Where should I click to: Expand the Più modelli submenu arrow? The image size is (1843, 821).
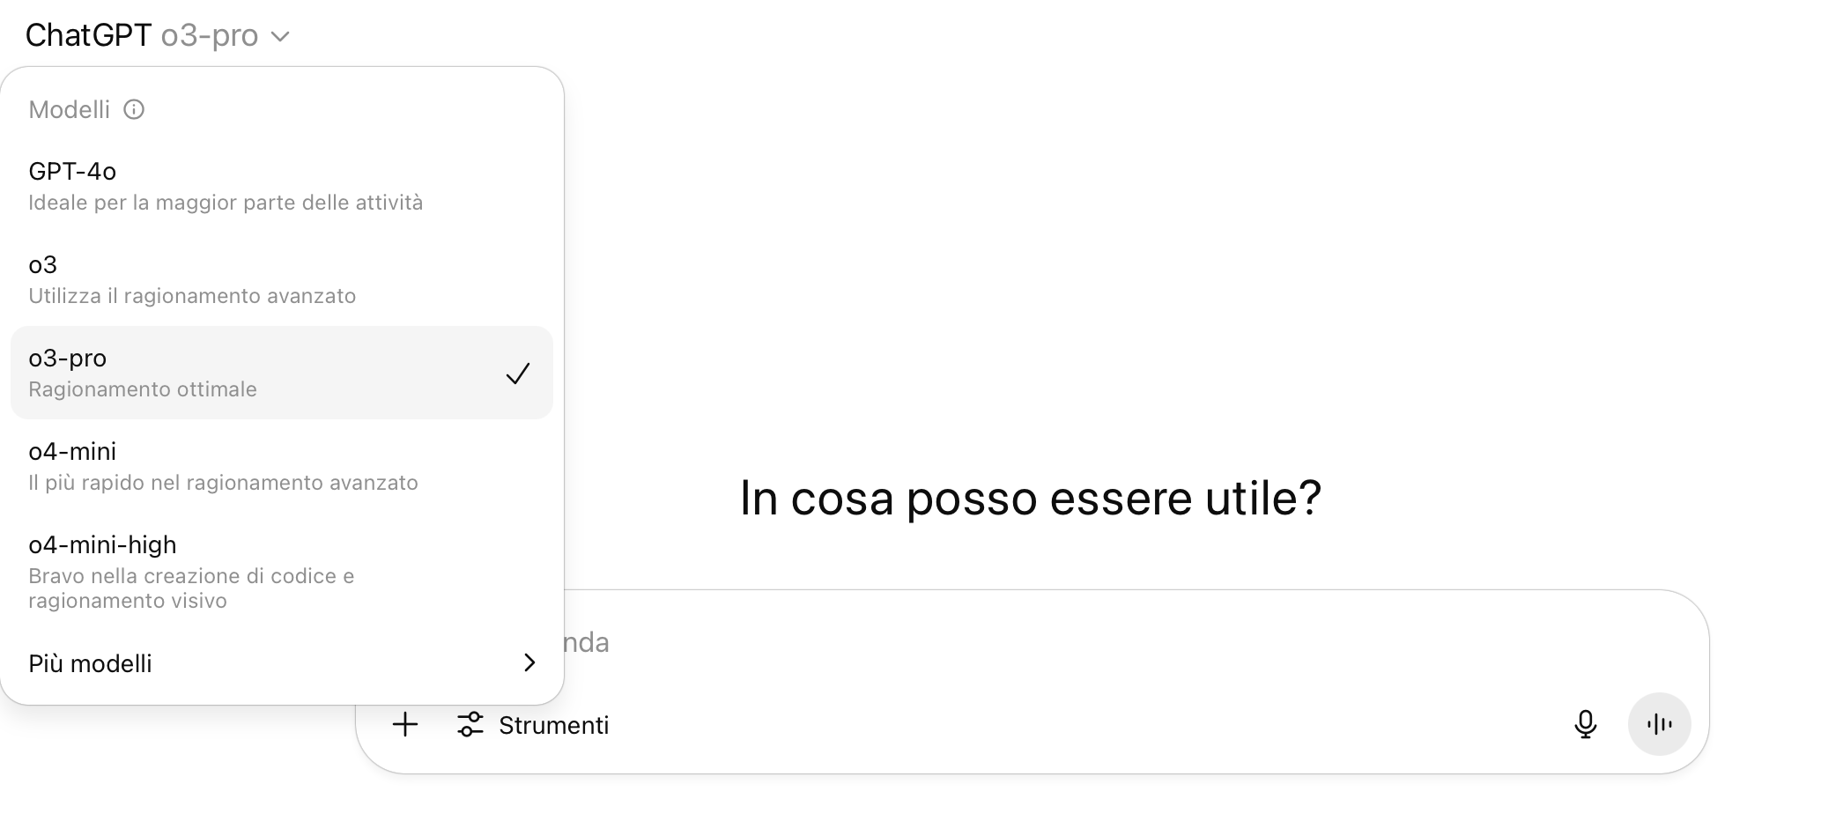pos(529,662)
